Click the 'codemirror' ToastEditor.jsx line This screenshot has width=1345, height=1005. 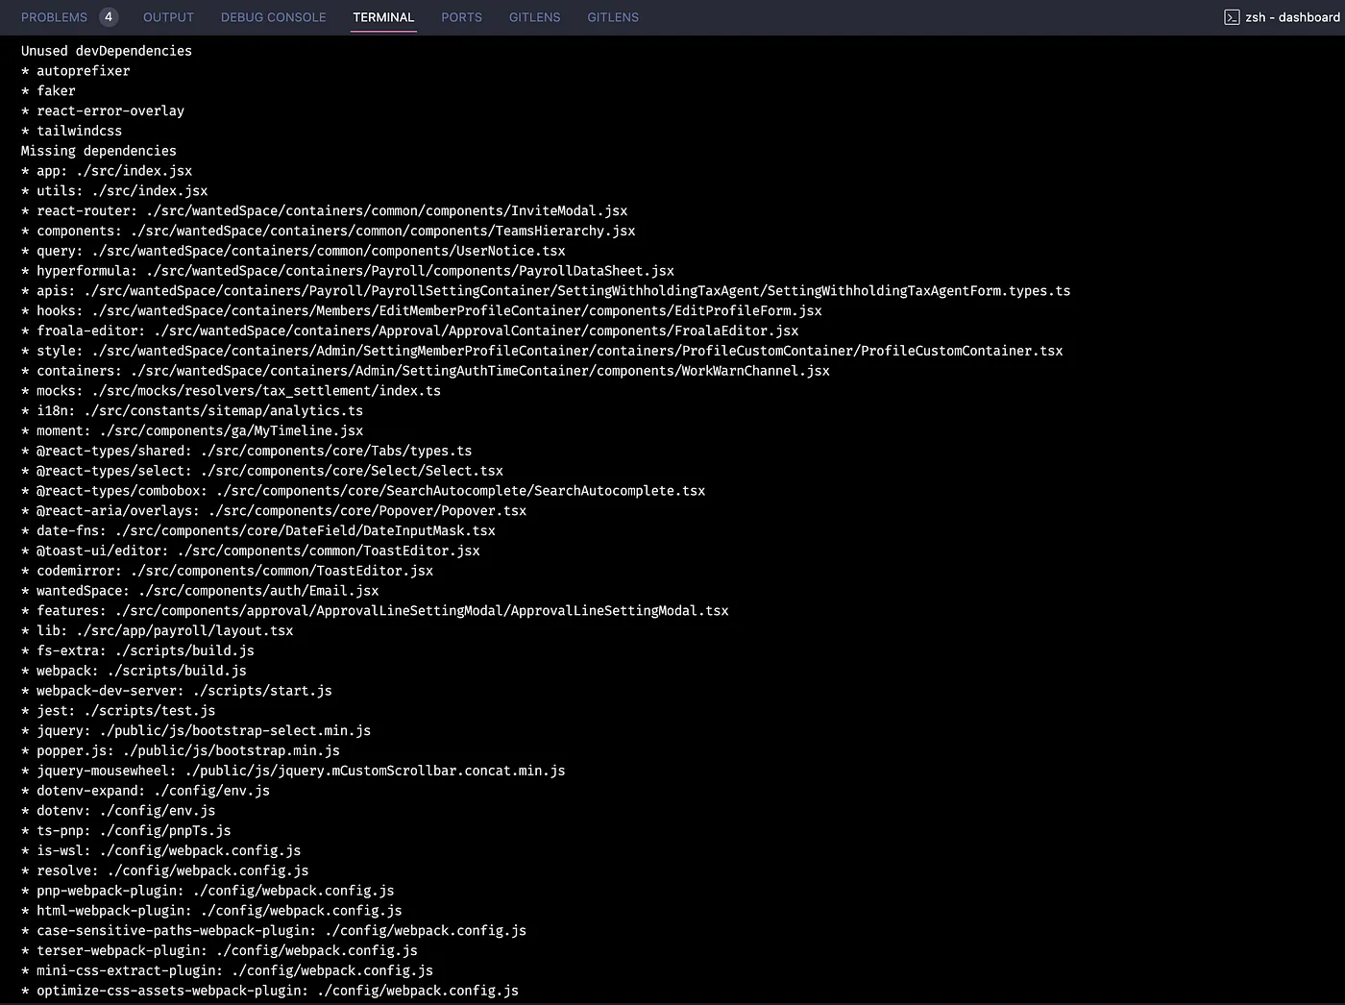pos(228,571)
